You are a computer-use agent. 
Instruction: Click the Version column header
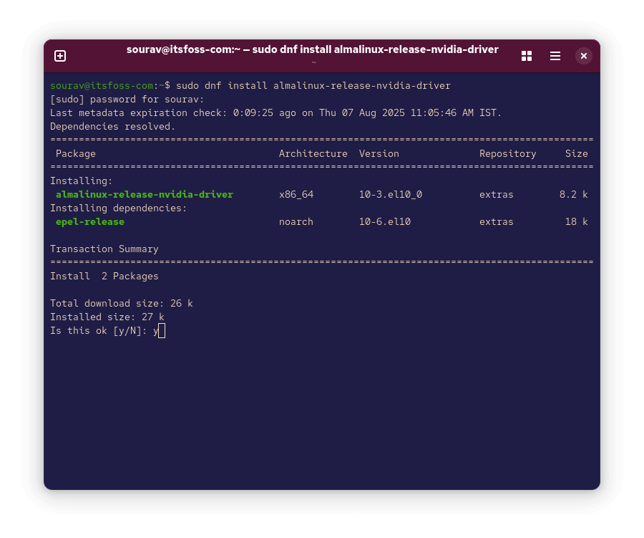[379, 153]
